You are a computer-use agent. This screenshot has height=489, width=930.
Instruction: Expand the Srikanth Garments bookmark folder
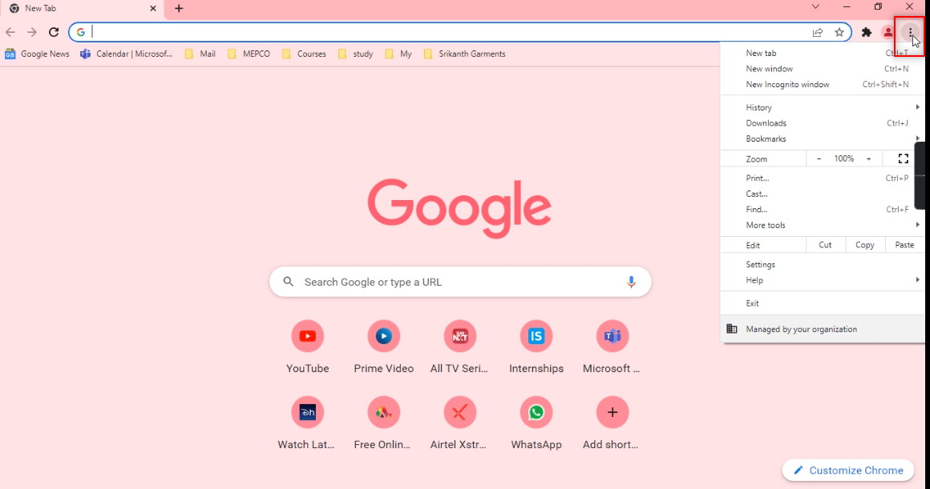tap(465, 54)
